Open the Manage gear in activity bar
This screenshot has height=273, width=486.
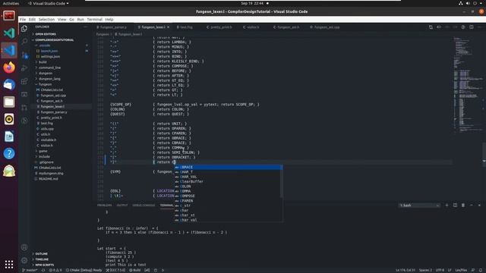[x=24, y=260]
